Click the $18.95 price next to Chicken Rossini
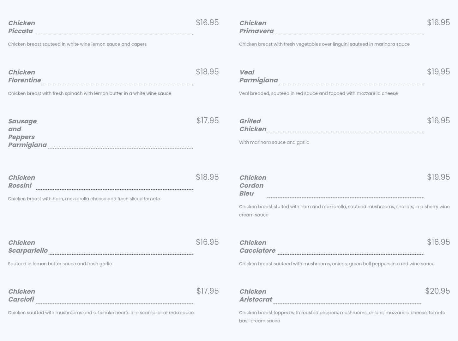 click(207, 177)
